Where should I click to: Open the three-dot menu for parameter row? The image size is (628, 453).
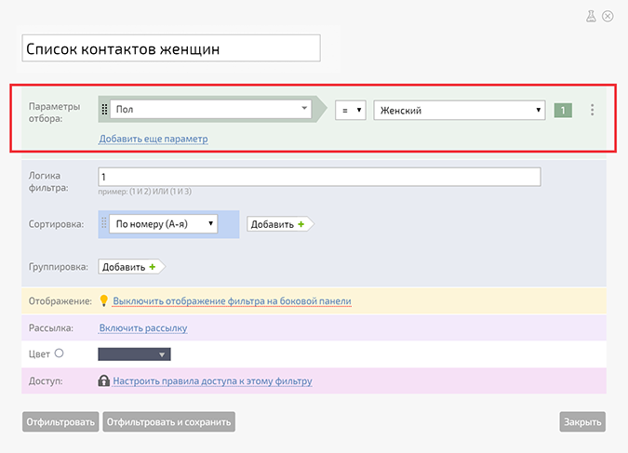click(593, 110)
